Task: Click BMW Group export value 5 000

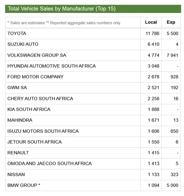Action: click(172, 185)
